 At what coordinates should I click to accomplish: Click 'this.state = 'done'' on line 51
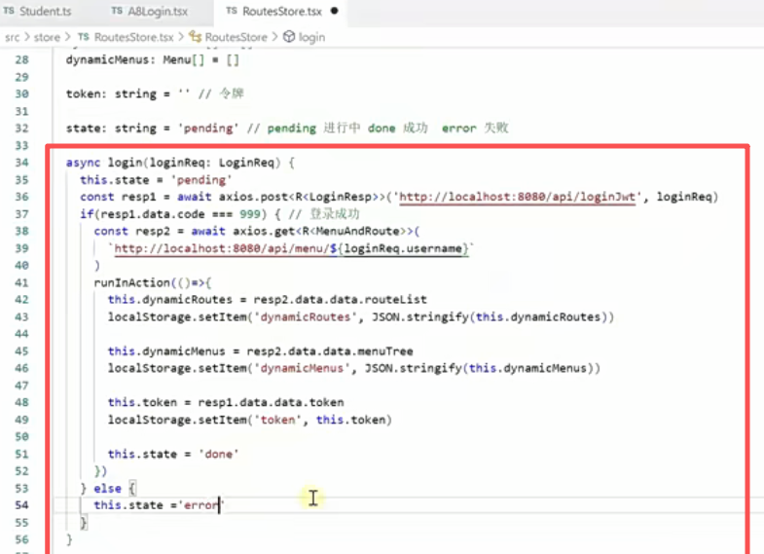(173, 454)
